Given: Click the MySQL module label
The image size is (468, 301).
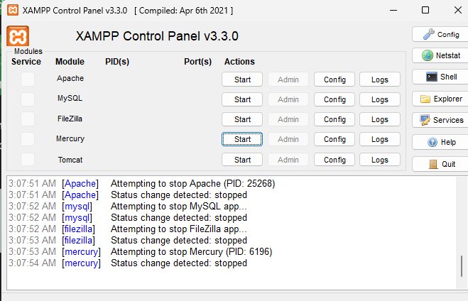Looking at the screenshot, I should [70, 98].
